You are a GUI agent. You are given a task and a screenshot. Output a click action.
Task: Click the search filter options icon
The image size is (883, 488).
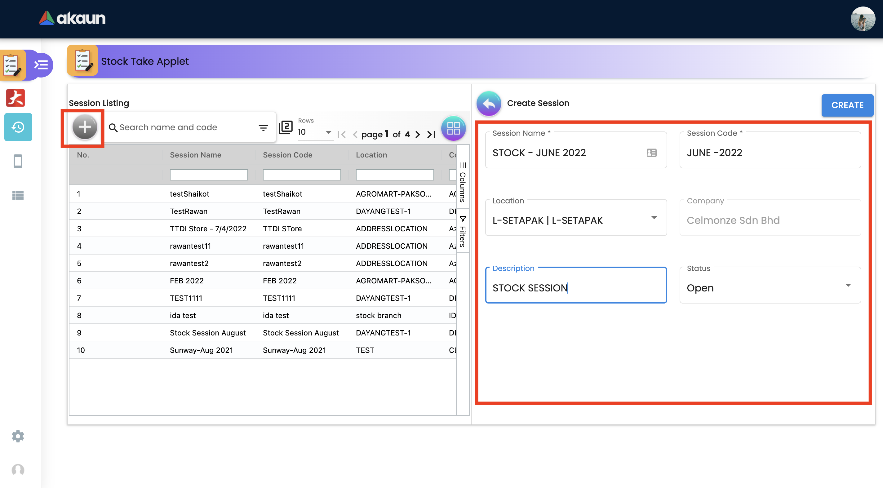point(263,128)
